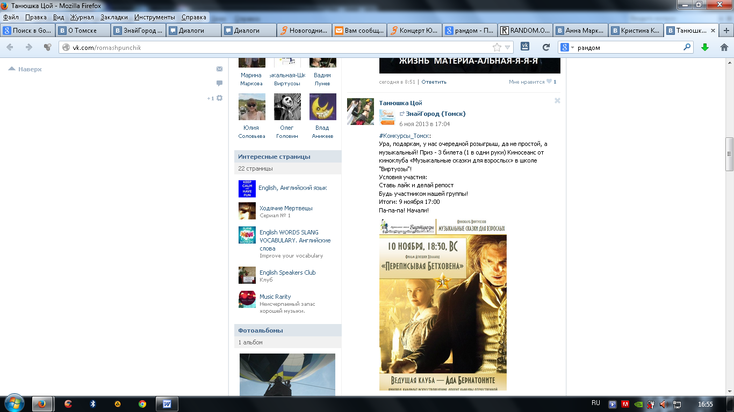Switch to the Новогодни... tab

[x=304, y=31]
